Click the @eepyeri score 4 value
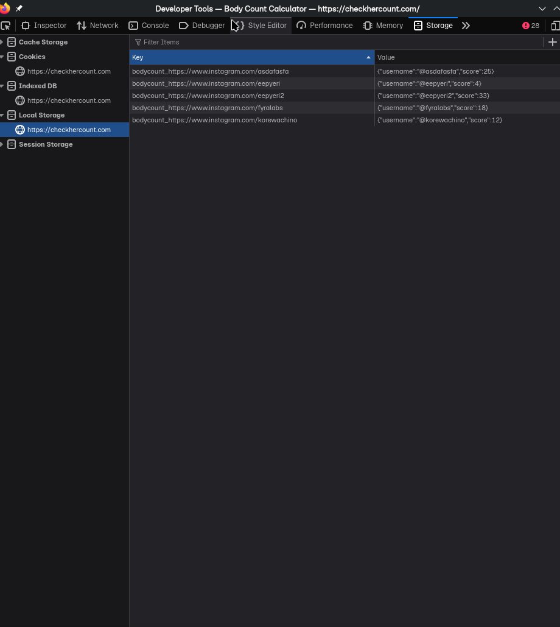 coord(429,83)
